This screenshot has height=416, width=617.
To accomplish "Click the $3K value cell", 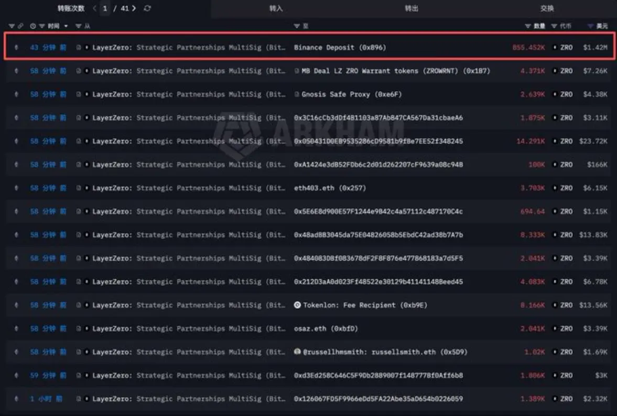I will coord(601,376).
